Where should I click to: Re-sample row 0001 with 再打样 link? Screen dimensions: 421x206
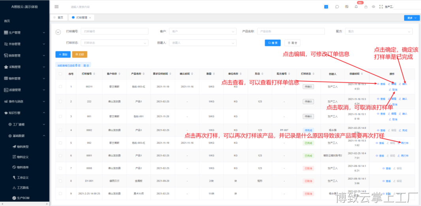[x=403, y=156]
